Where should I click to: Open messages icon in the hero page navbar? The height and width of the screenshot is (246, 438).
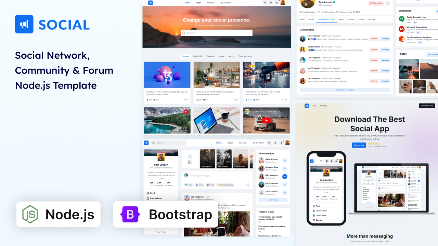tap(265, 3)
